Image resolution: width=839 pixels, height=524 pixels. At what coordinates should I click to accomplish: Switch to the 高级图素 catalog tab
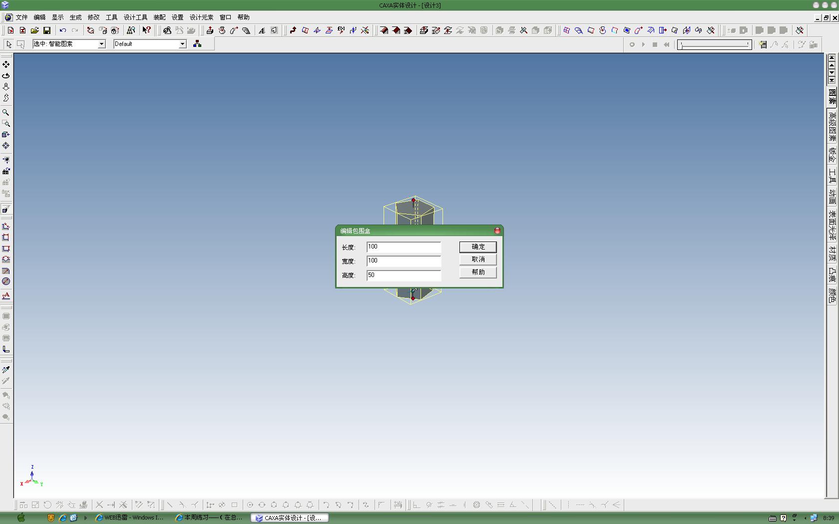click(832, 126)
